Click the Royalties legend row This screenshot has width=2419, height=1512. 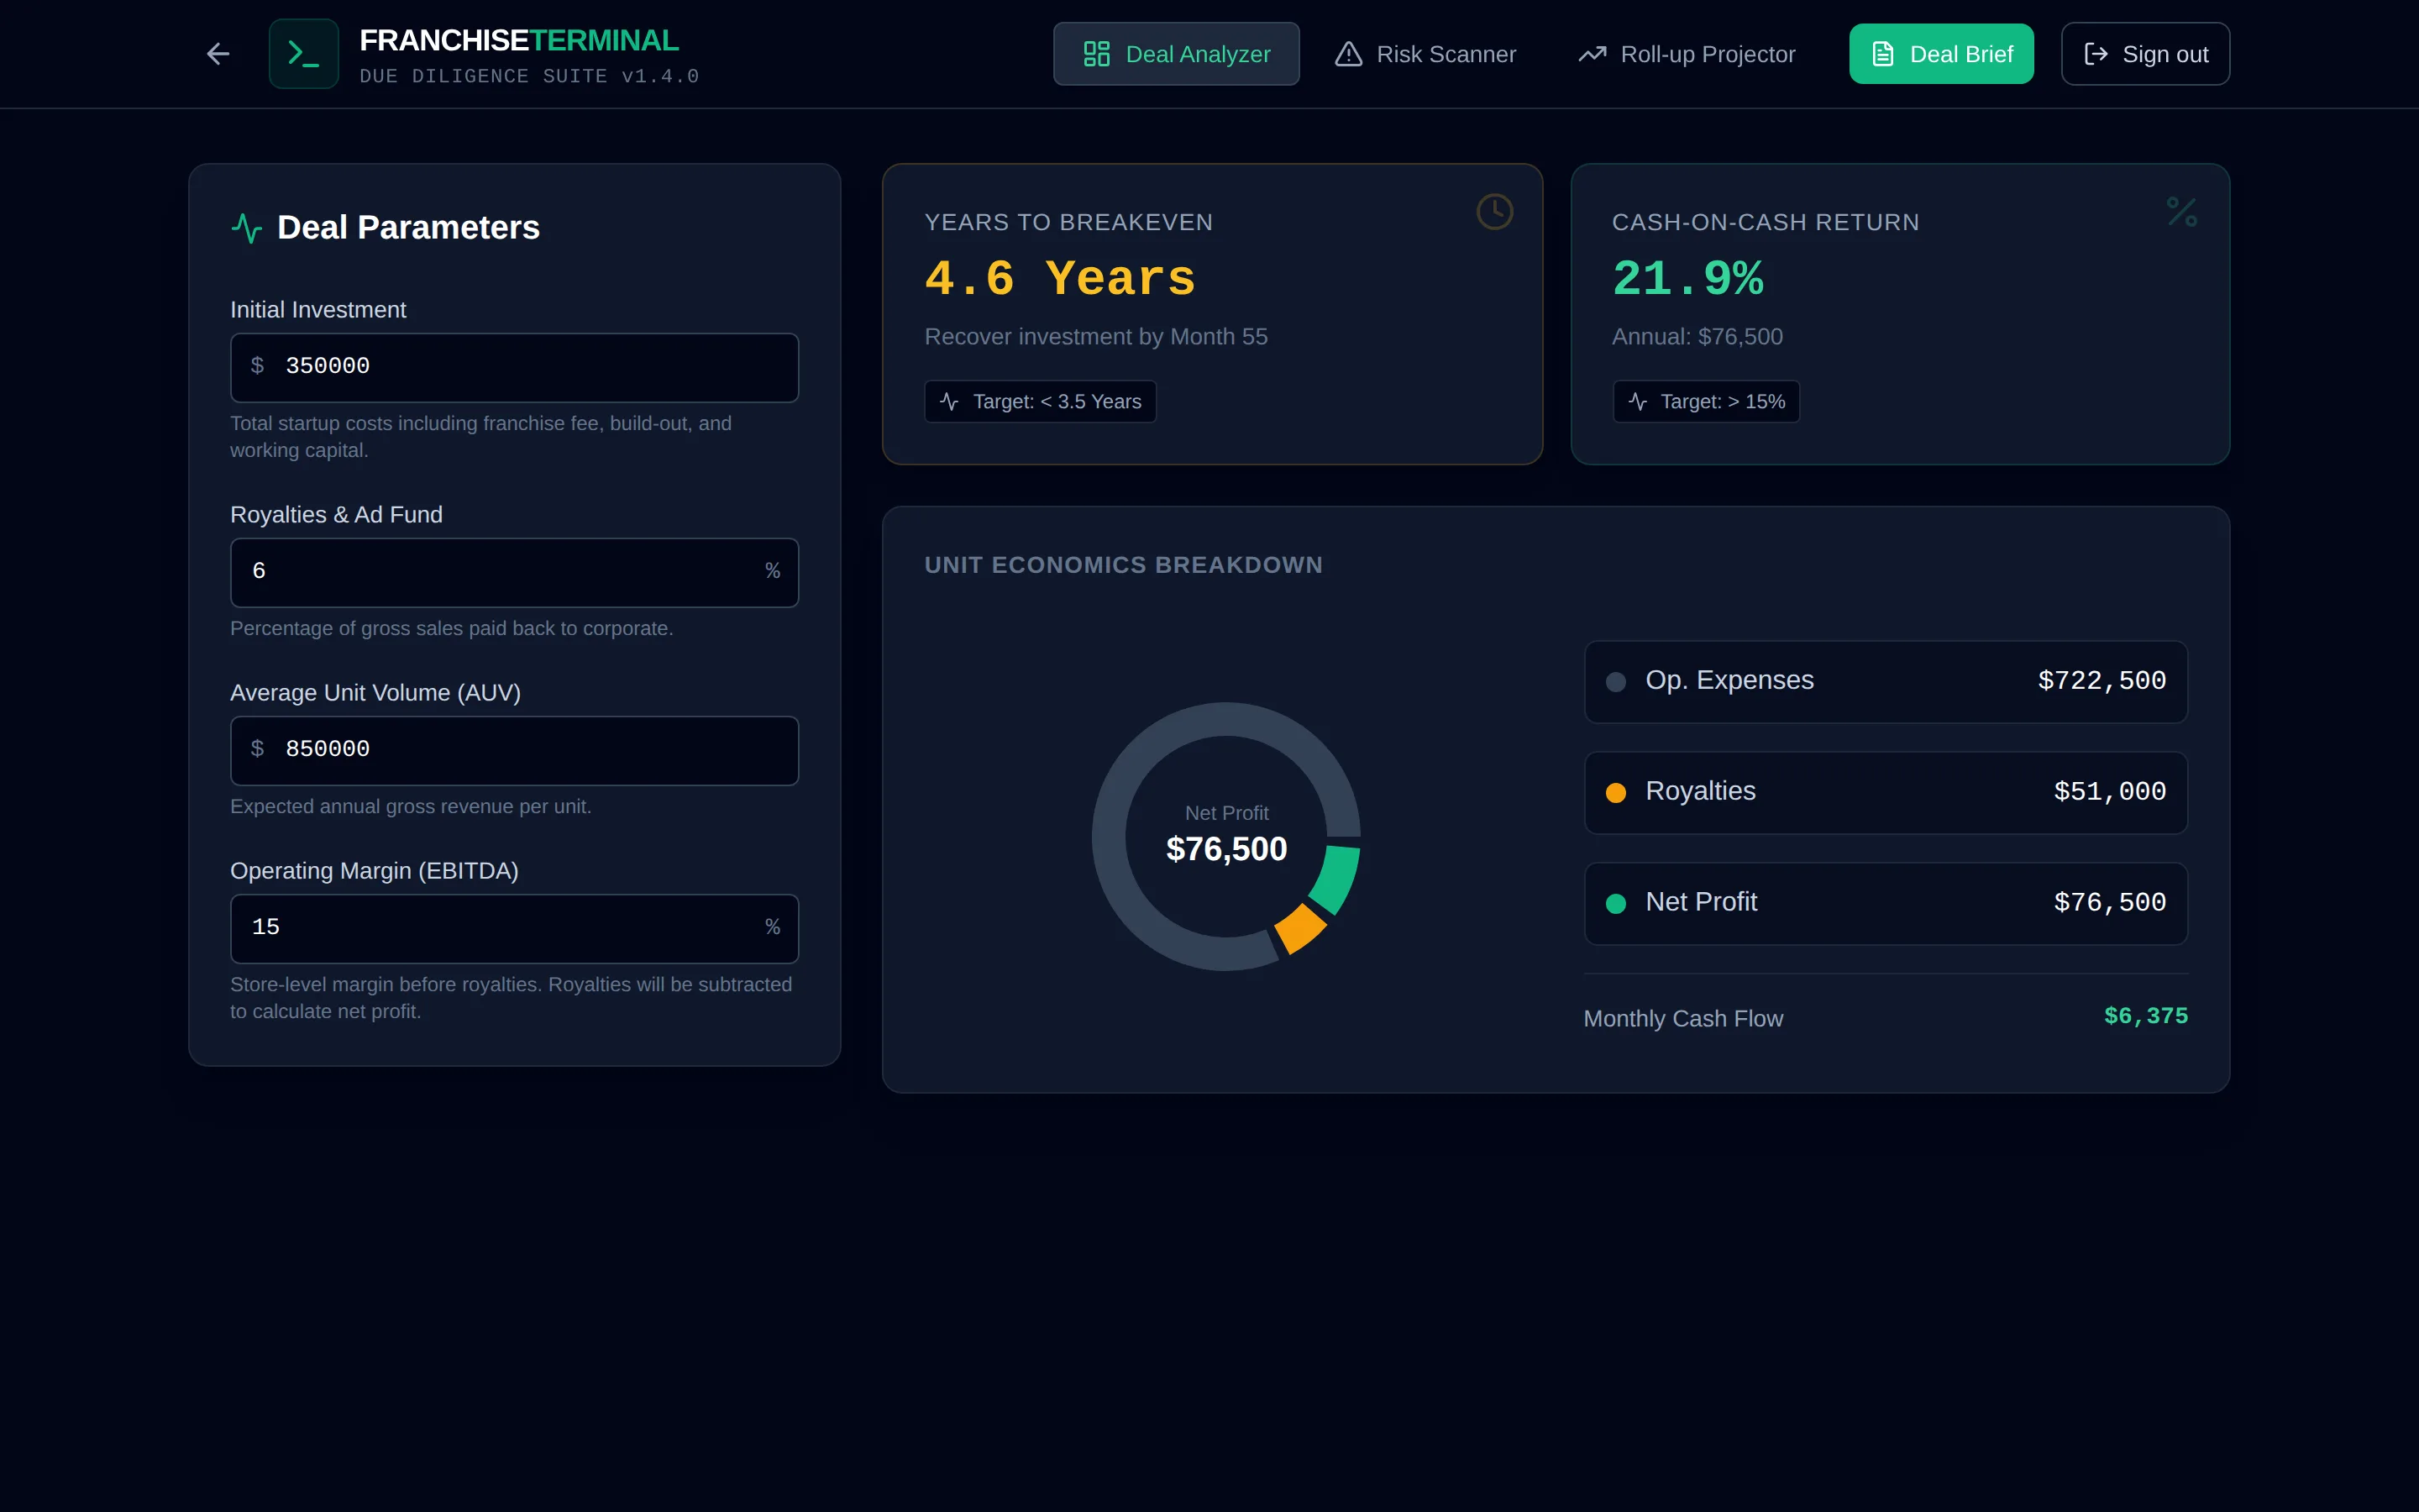(1885, 792)
